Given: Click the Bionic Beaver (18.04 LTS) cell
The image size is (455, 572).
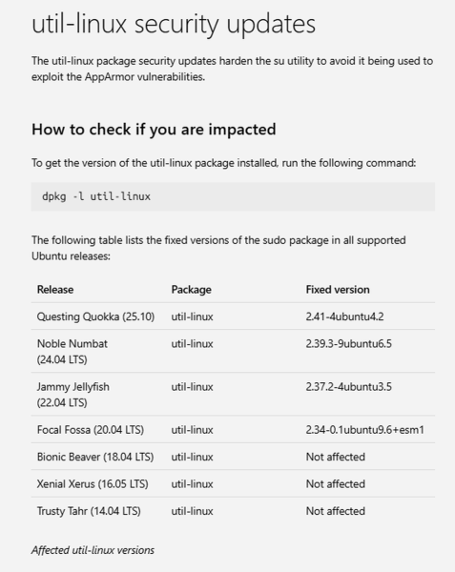Looking at the screenshot, I should [95, 457].
